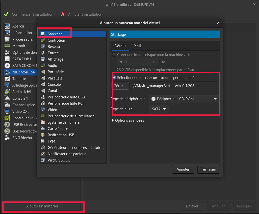Select Créer une image disque radio button

click(114, 55)
